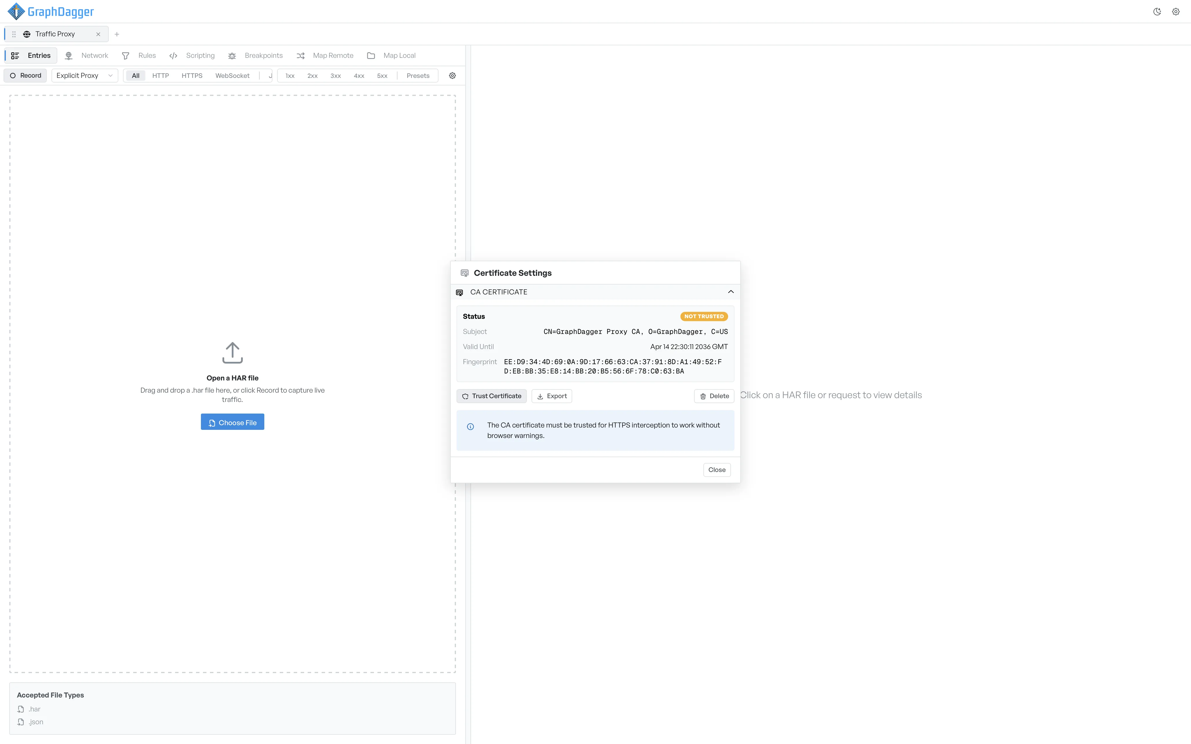The width and height of the screenshot is (1191, 744).
Task: Delete the CA certificate
Action: 714,396
